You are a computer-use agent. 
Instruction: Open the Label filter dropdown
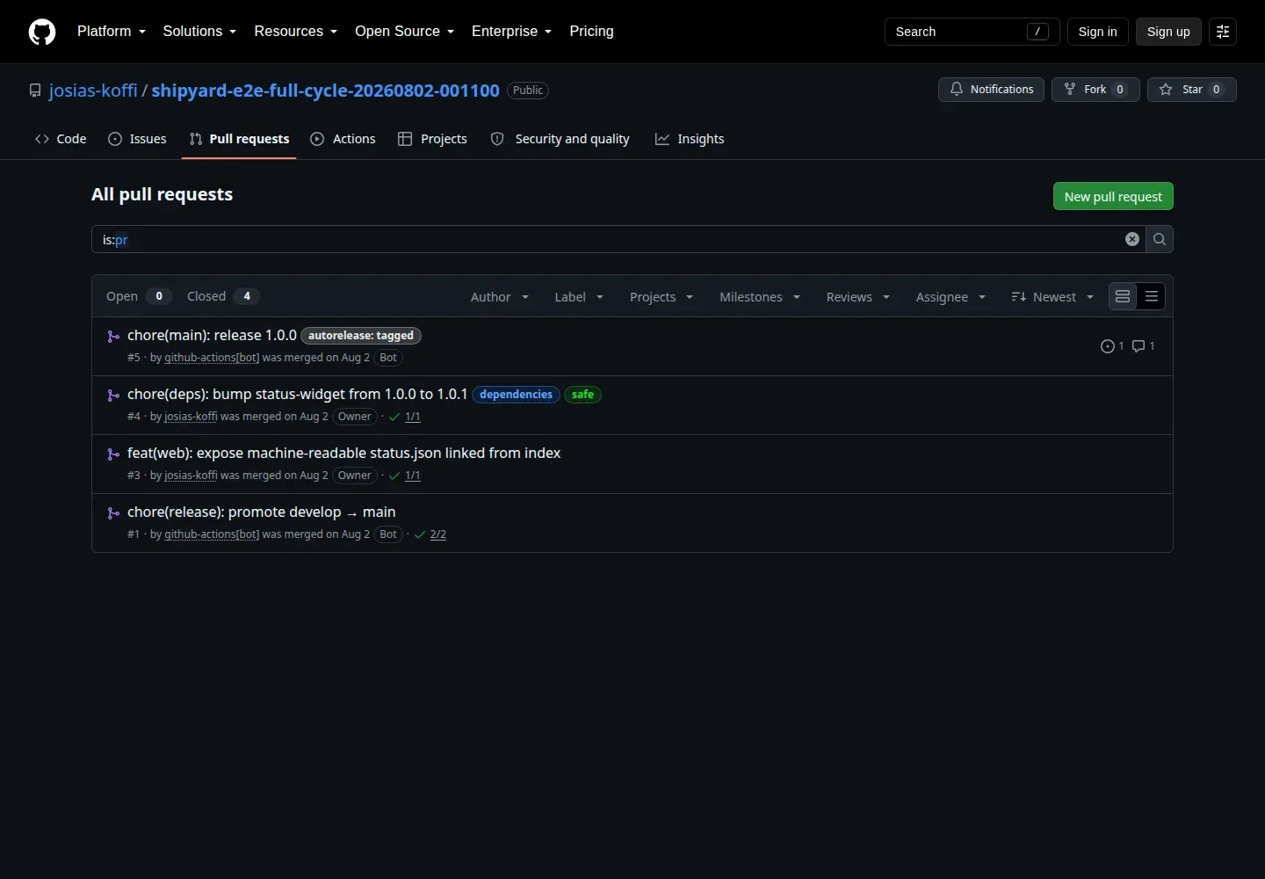coord(579,297)
